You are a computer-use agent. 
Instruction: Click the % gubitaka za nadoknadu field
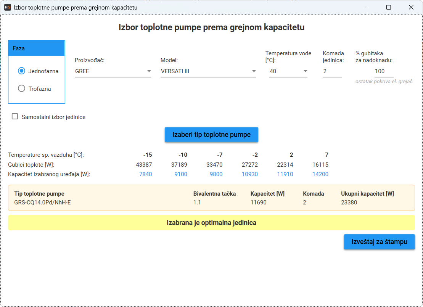point(384,71)
